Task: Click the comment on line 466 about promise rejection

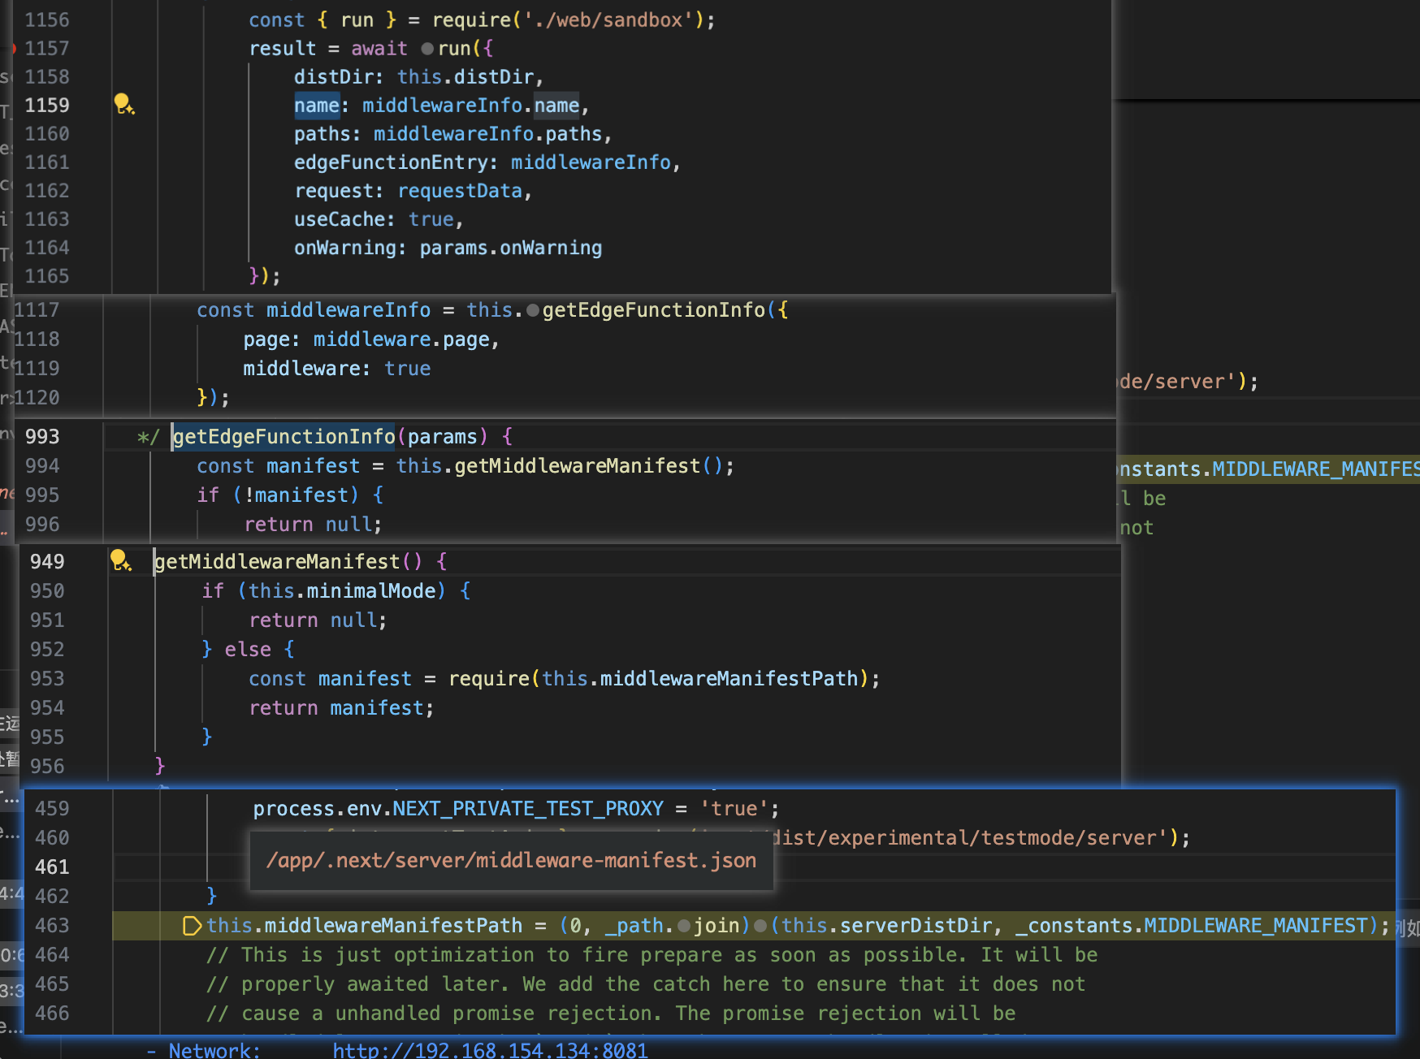Action: [x=611, y=1014]
